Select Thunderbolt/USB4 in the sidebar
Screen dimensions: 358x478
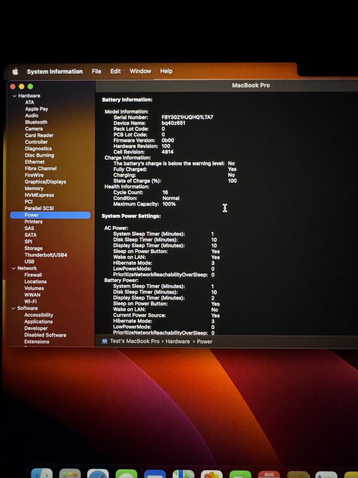click(x=46, y=255)
